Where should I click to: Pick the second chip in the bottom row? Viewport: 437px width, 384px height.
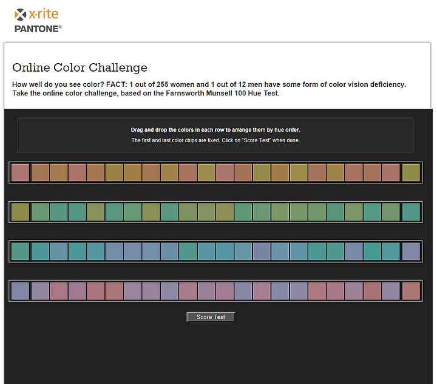pos(41,291)
